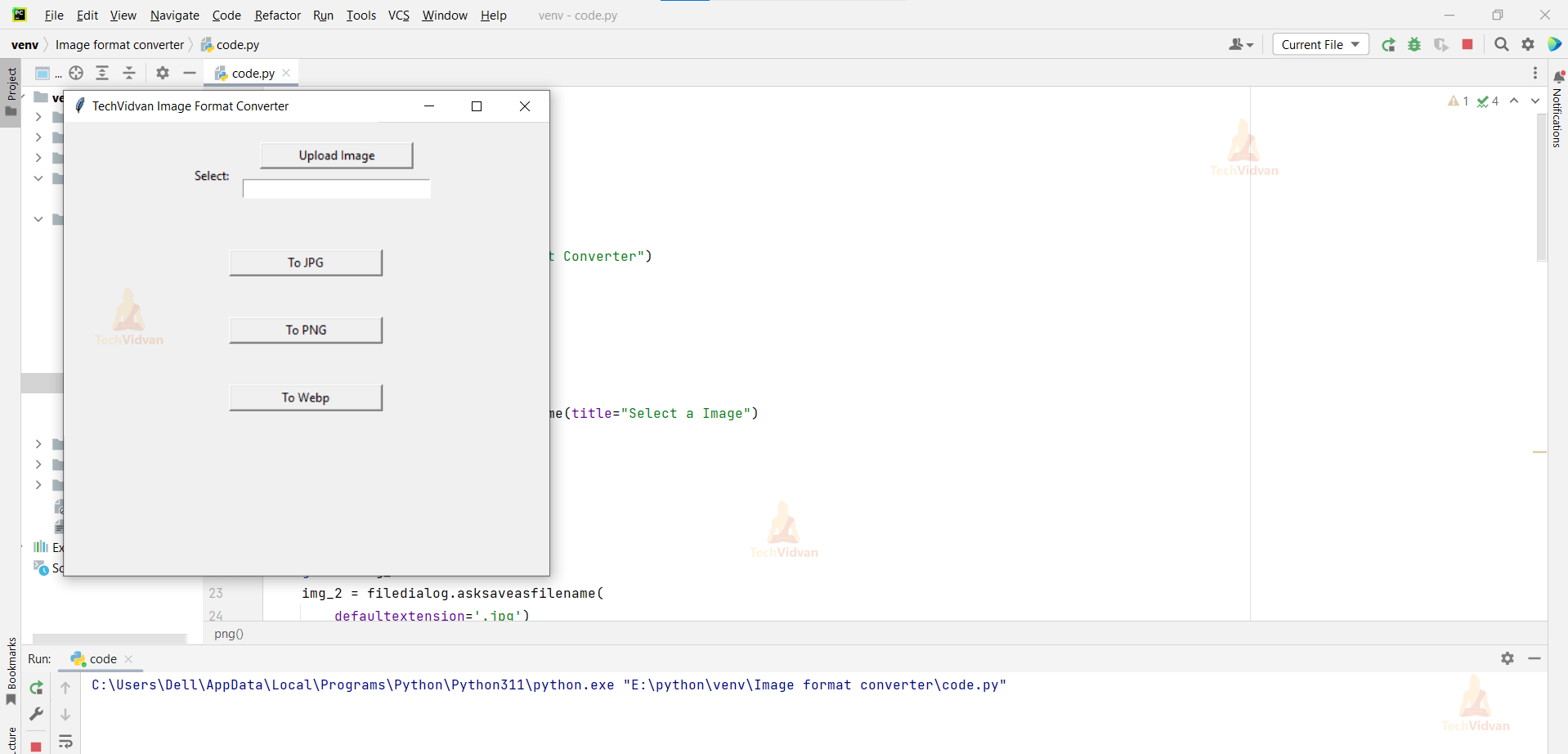This screenshot has width=1568, height=754.
Task: Open the Debug tool with the bug icon
Action: click(1415, 45)
